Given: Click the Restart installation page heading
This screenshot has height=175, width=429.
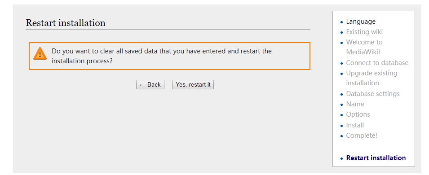Looking at the screenshot, I should (x=66, y=23).
